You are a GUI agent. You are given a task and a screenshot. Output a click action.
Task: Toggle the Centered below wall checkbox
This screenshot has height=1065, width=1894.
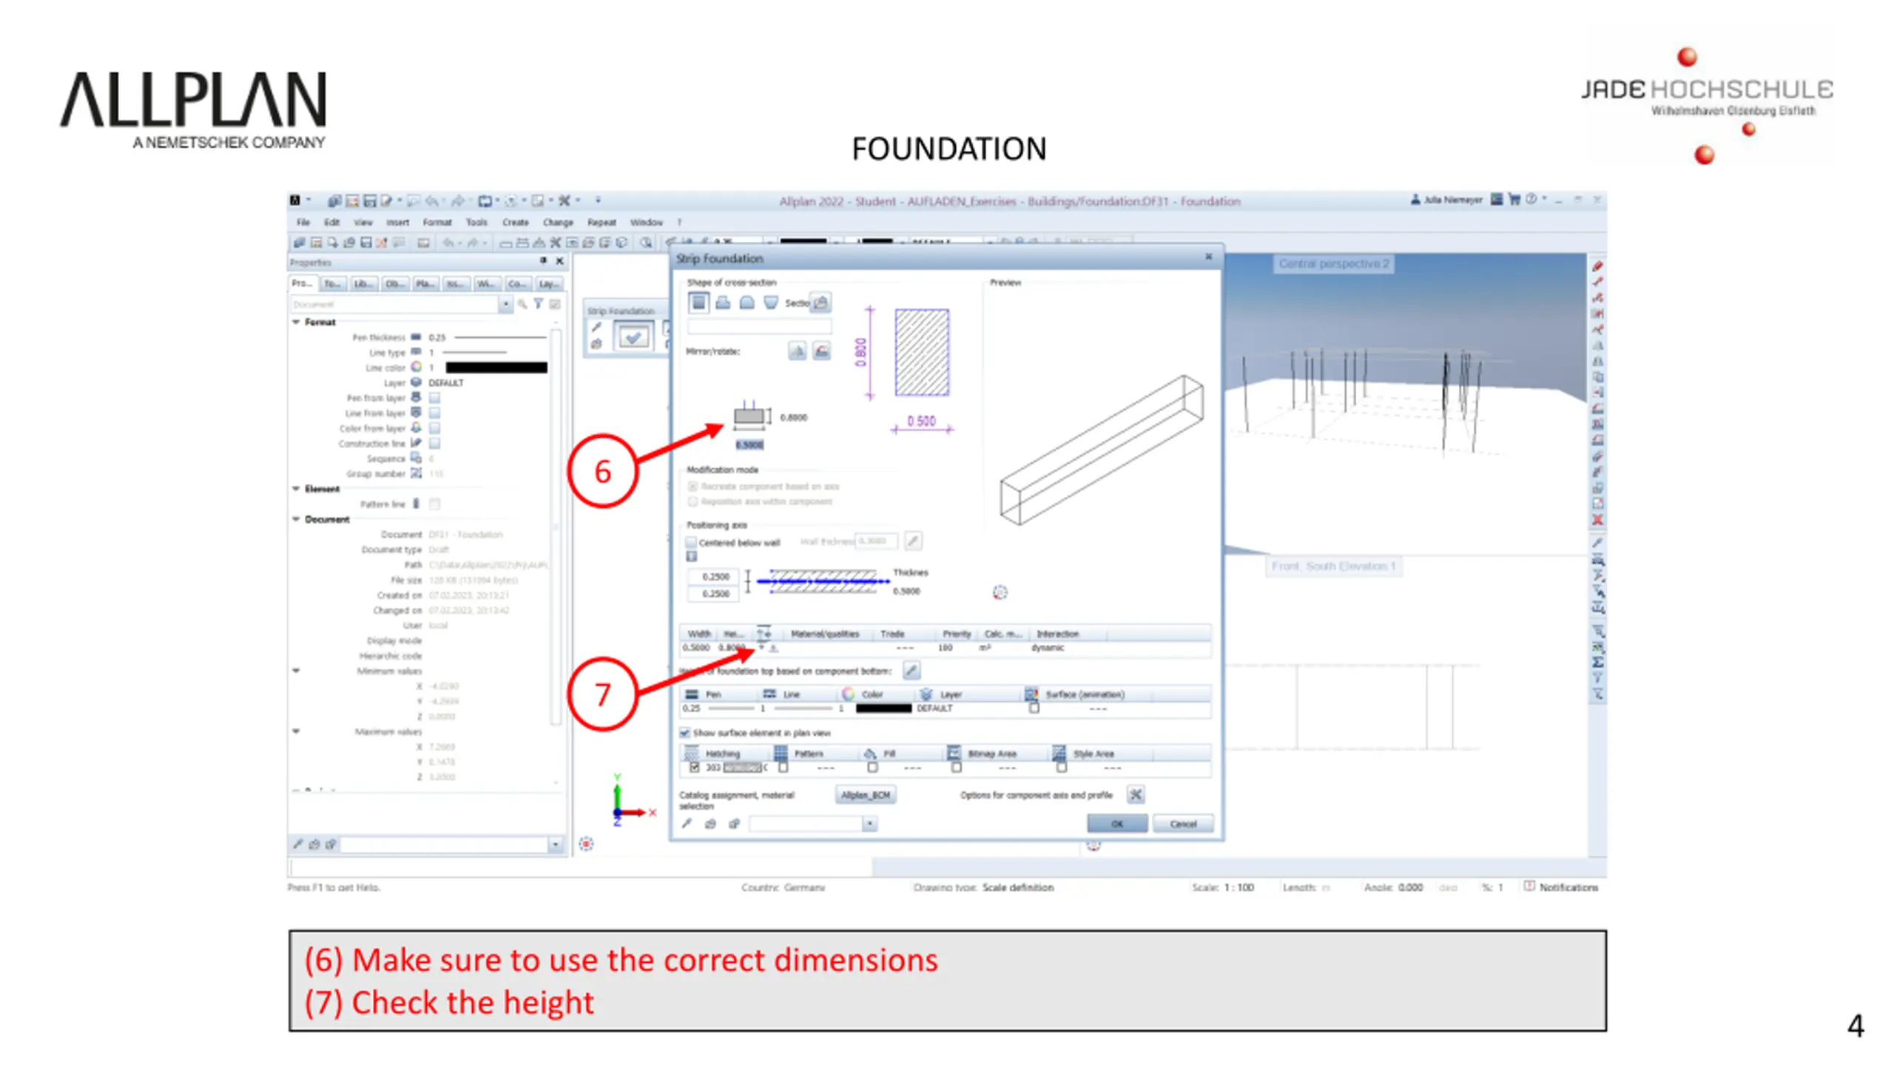[691, 542]
